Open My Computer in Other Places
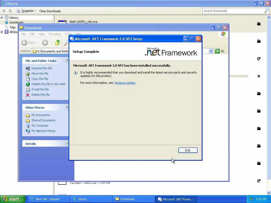The width and height of the screenshot is (271, 203). tap(40, 126)
